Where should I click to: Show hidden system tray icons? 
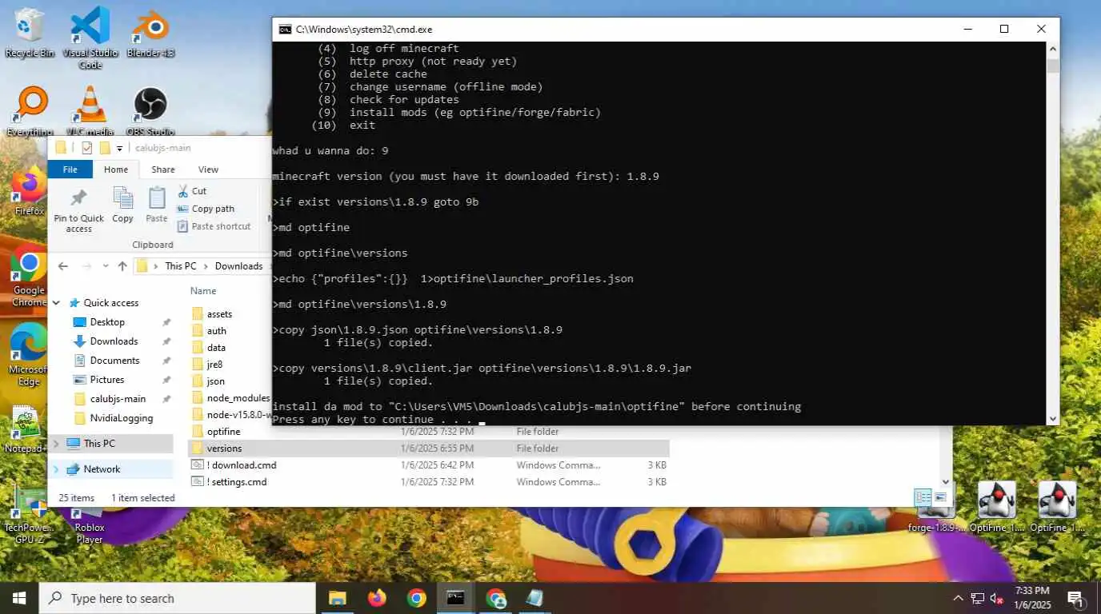coord(958,598)
